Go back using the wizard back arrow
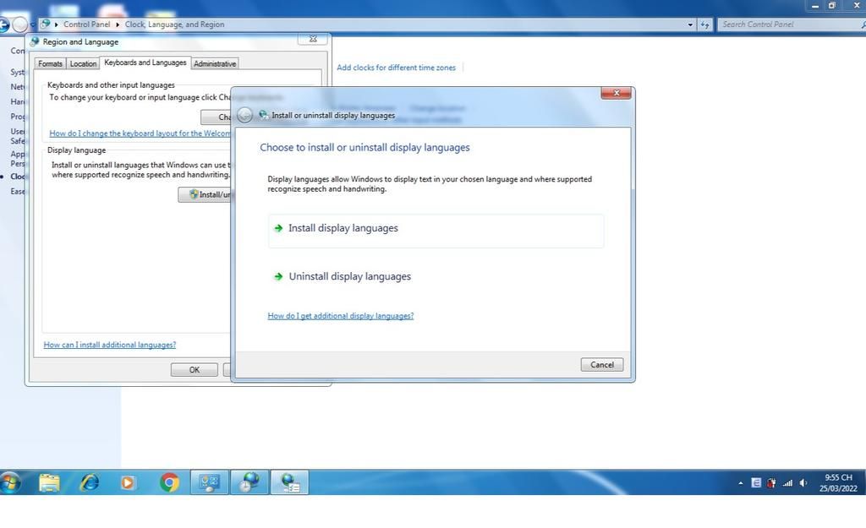 pos(244,115)
